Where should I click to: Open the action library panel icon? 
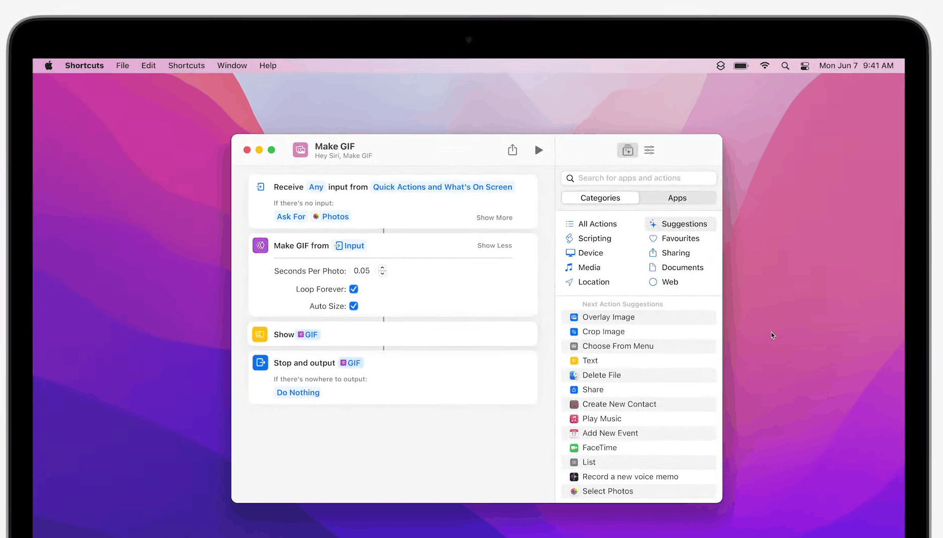(627, 150)
